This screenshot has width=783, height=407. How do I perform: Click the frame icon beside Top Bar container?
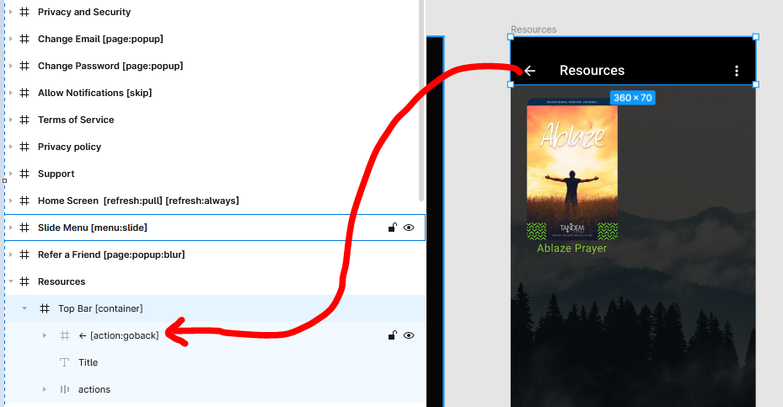(x=45, y=308)
